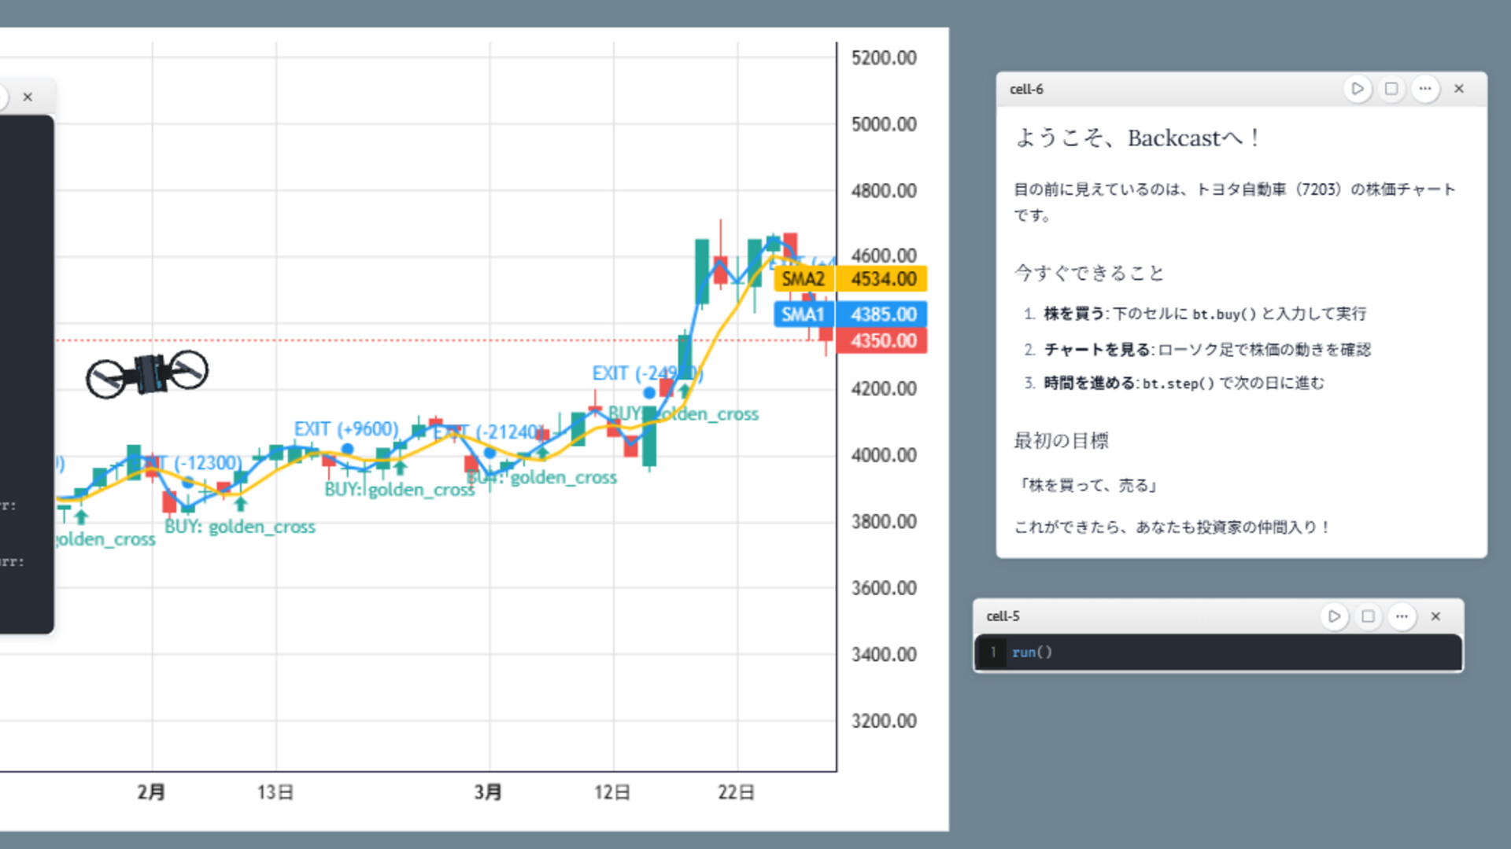Stop execution of cell-5
1511x849 pixels.
point(1368,616)
